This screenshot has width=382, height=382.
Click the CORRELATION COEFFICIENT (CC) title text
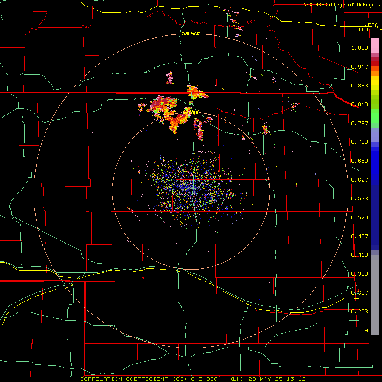point(134,379)
